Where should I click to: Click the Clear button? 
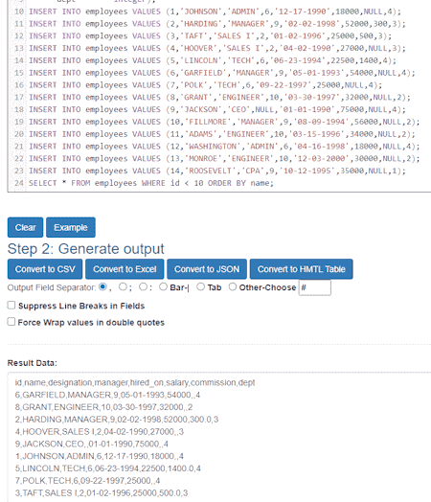pyautogui.click(x=25, y=227)
